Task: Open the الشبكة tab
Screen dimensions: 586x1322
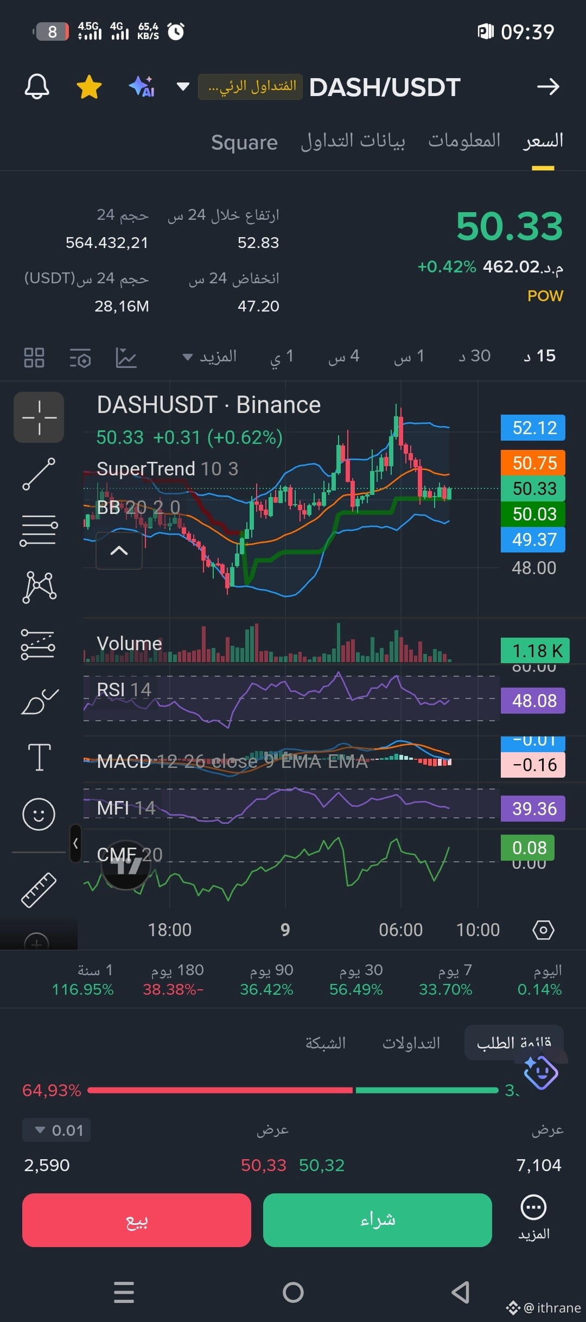Action: click(325, 1043)
